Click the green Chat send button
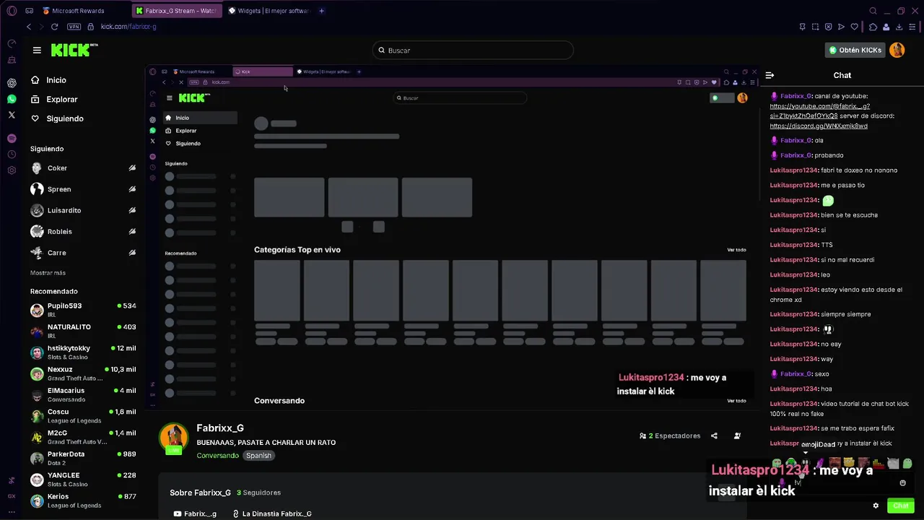Image resolution: width=924 pixels, height=520 pixels. pos(900,506)
